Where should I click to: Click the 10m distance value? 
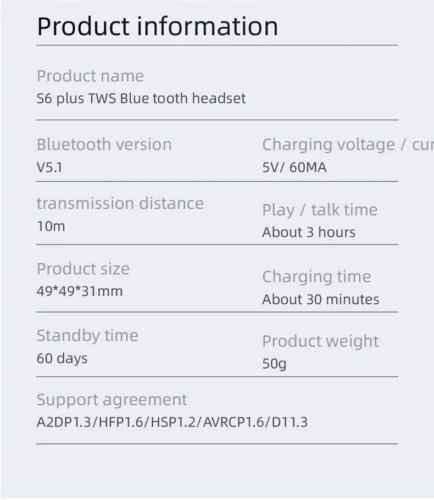51,226
